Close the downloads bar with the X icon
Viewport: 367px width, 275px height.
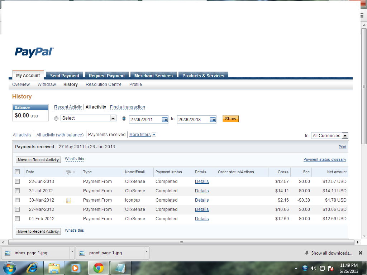361,253
